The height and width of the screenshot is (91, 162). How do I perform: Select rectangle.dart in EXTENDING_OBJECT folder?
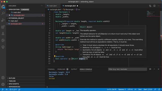point(26,24)
